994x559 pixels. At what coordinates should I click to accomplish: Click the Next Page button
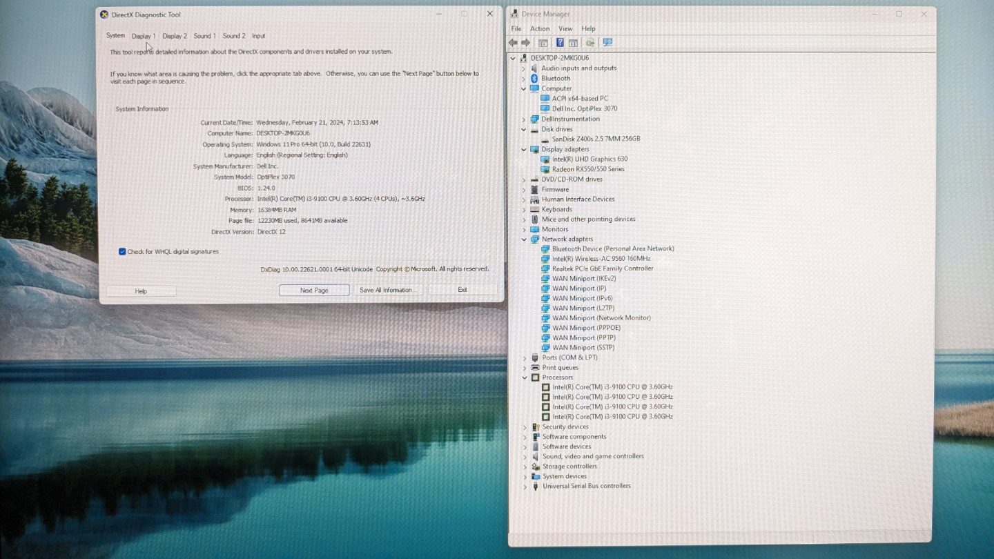314,291
